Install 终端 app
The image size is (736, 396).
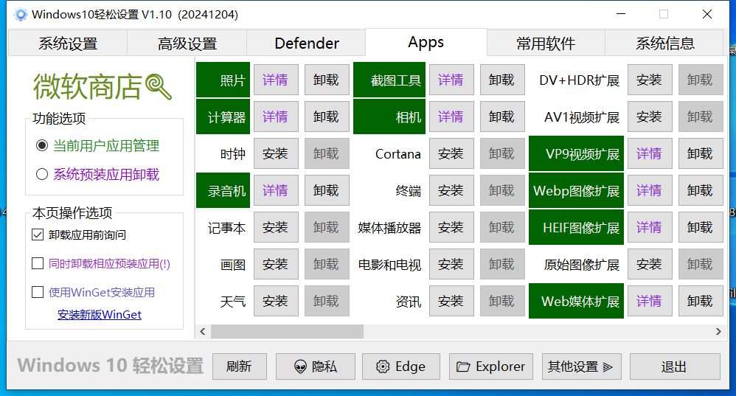(x=451, y=190)
